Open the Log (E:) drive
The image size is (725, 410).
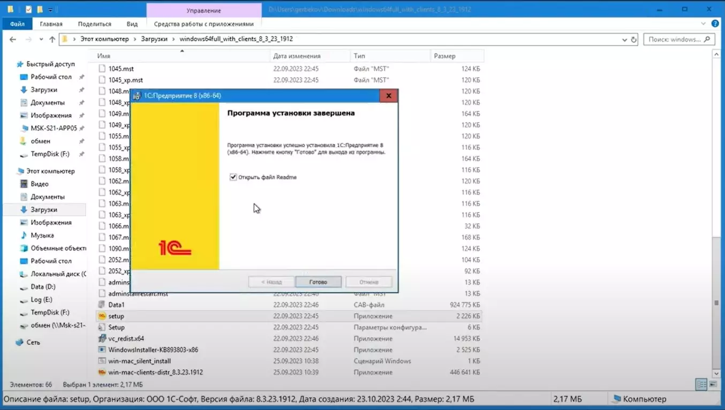(41, 299)
